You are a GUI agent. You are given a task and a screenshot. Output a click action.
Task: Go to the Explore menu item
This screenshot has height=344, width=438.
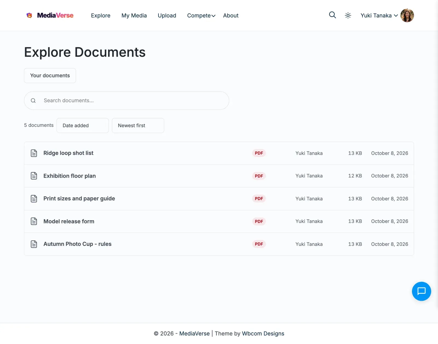click(x=101, y=16)
